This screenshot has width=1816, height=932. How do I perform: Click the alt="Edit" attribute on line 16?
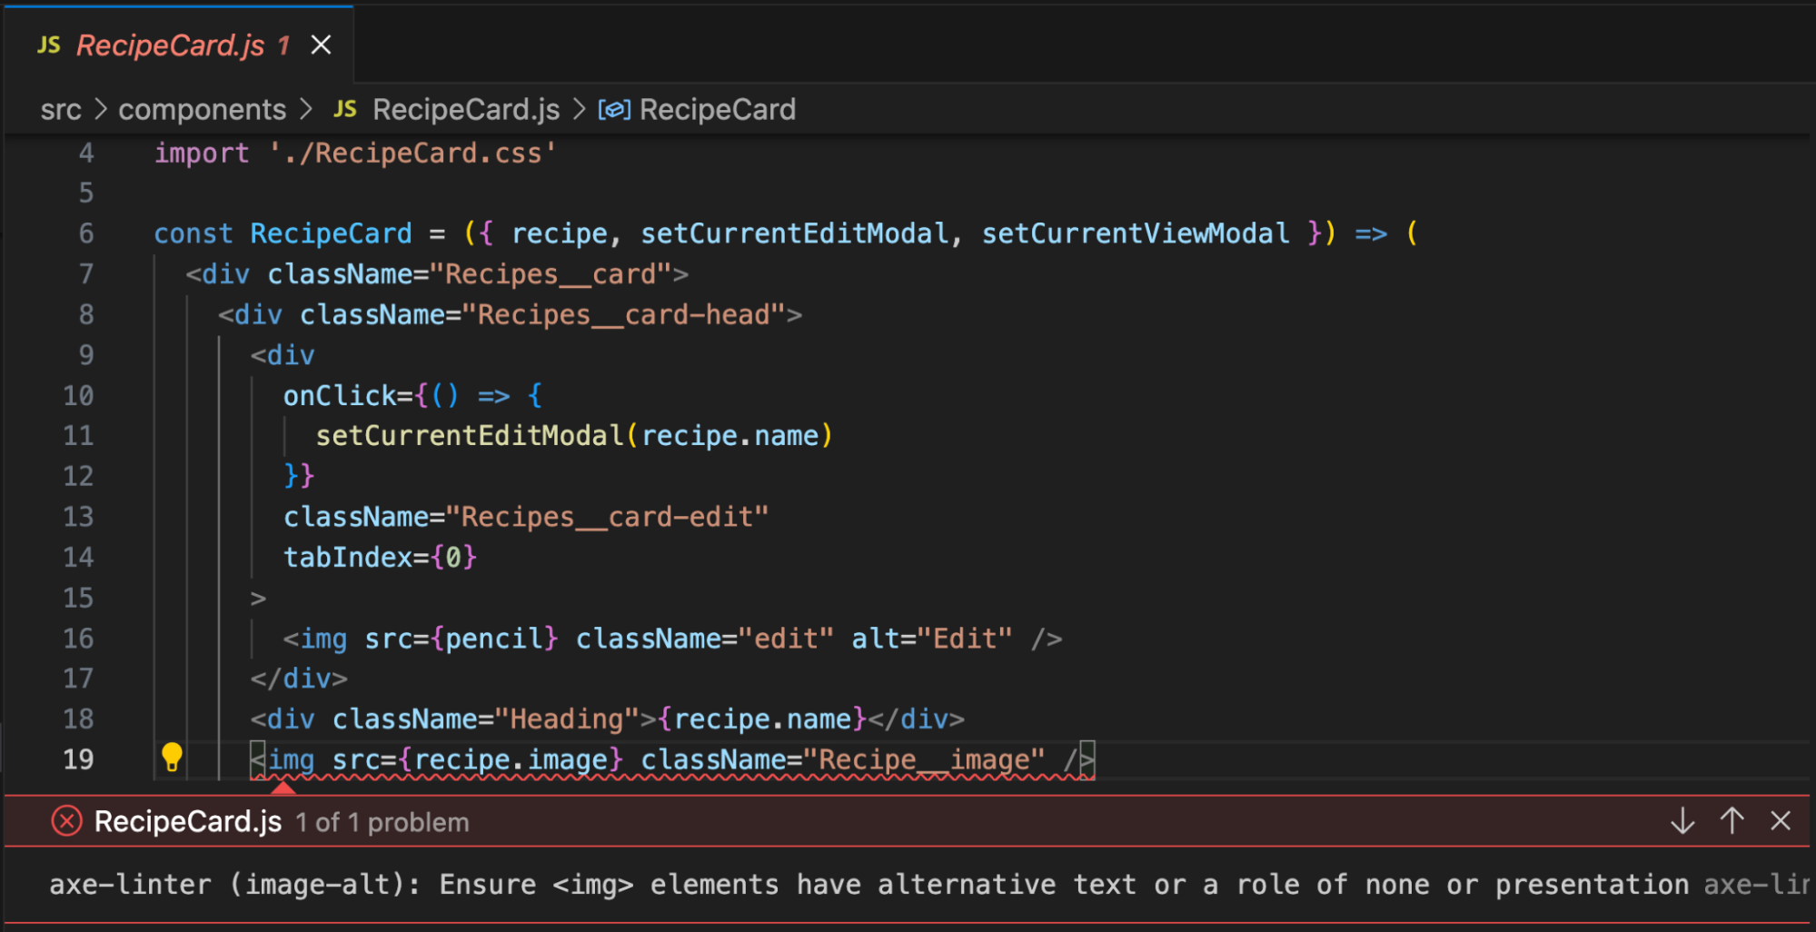coord(932,639)
